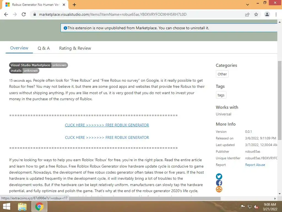The height and width of the screenshot is (212, 282).
Task: Select the Other category button
Action: 222,74
